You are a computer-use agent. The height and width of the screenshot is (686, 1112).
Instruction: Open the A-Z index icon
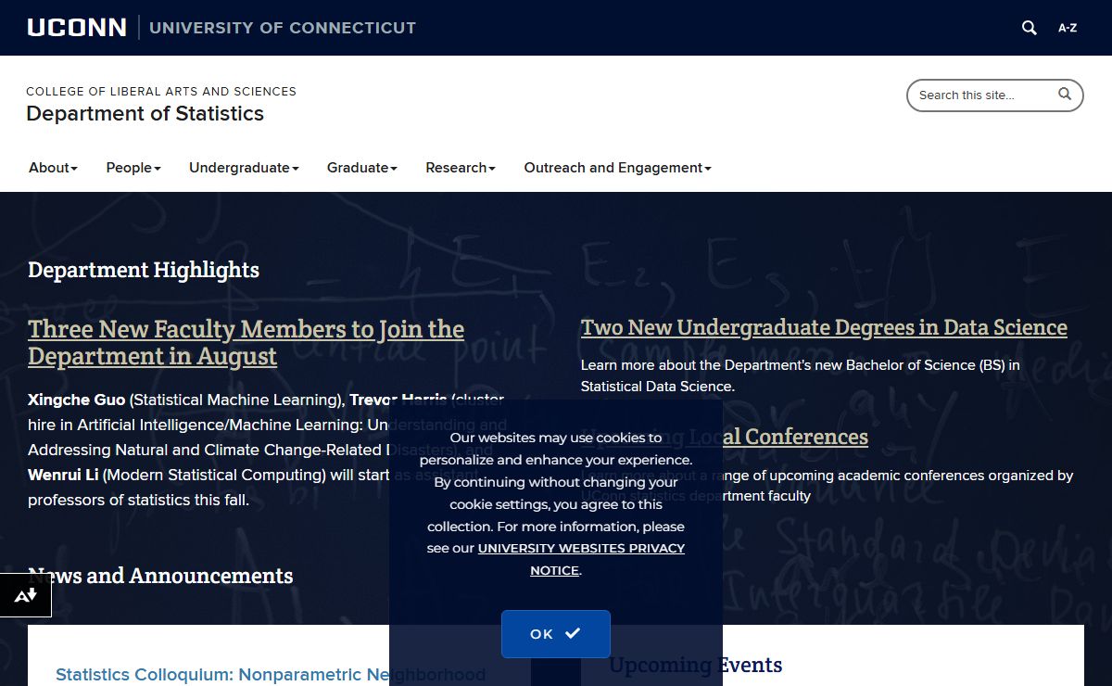(1068, 28)
